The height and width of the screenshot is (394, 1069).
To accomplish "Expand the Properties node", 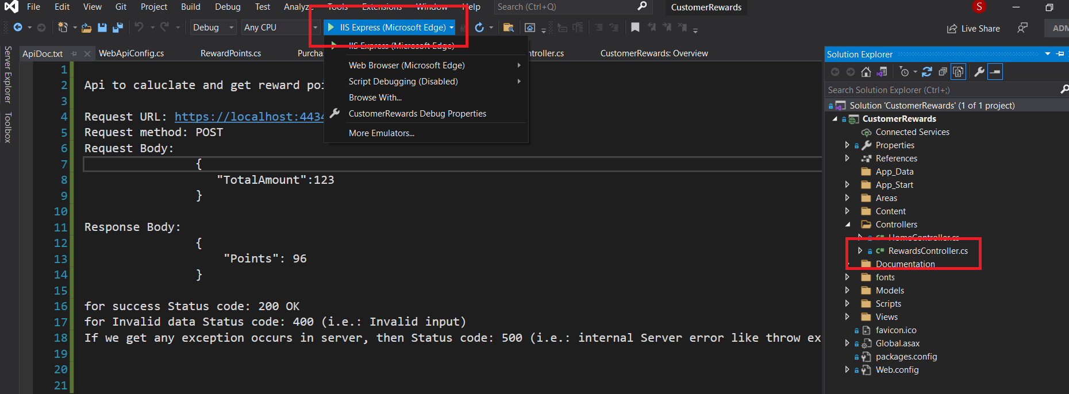I will [847, 145].
